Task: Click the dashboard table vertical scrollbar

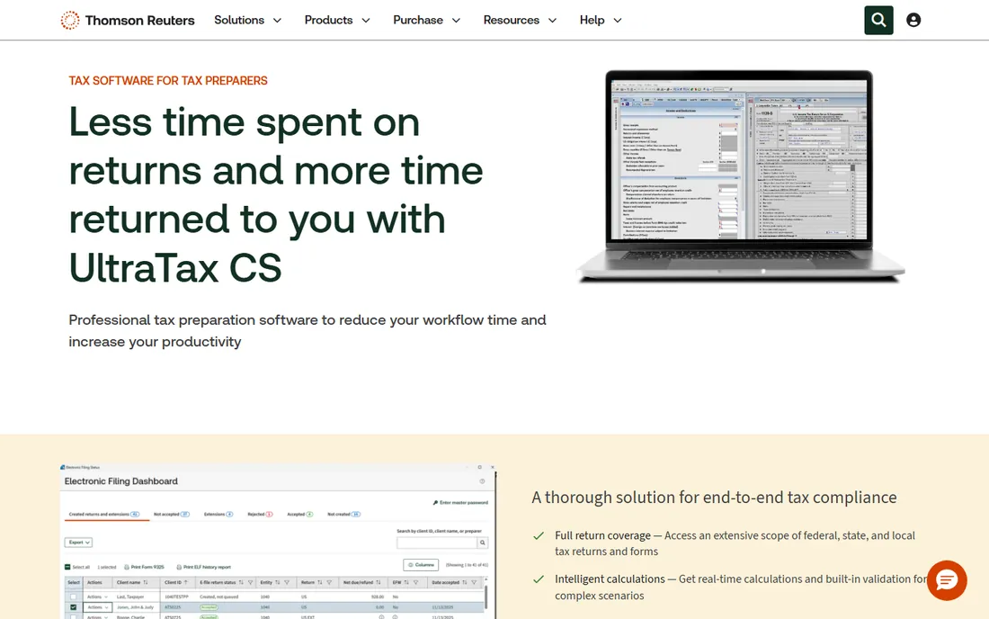Action: [x=486, y=597]
